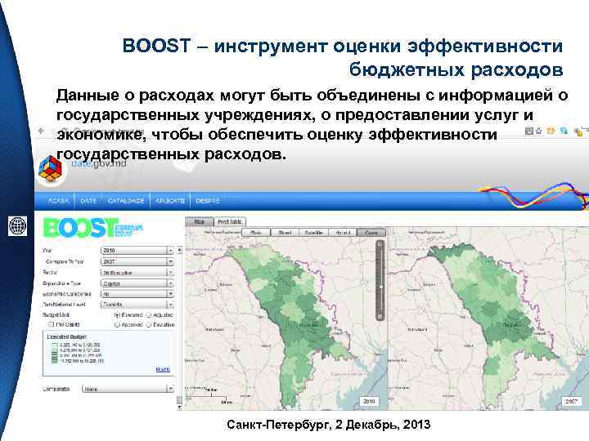Select the Adjusted radio button
Viewport: 589px width, 441px height.
(149, 315)
